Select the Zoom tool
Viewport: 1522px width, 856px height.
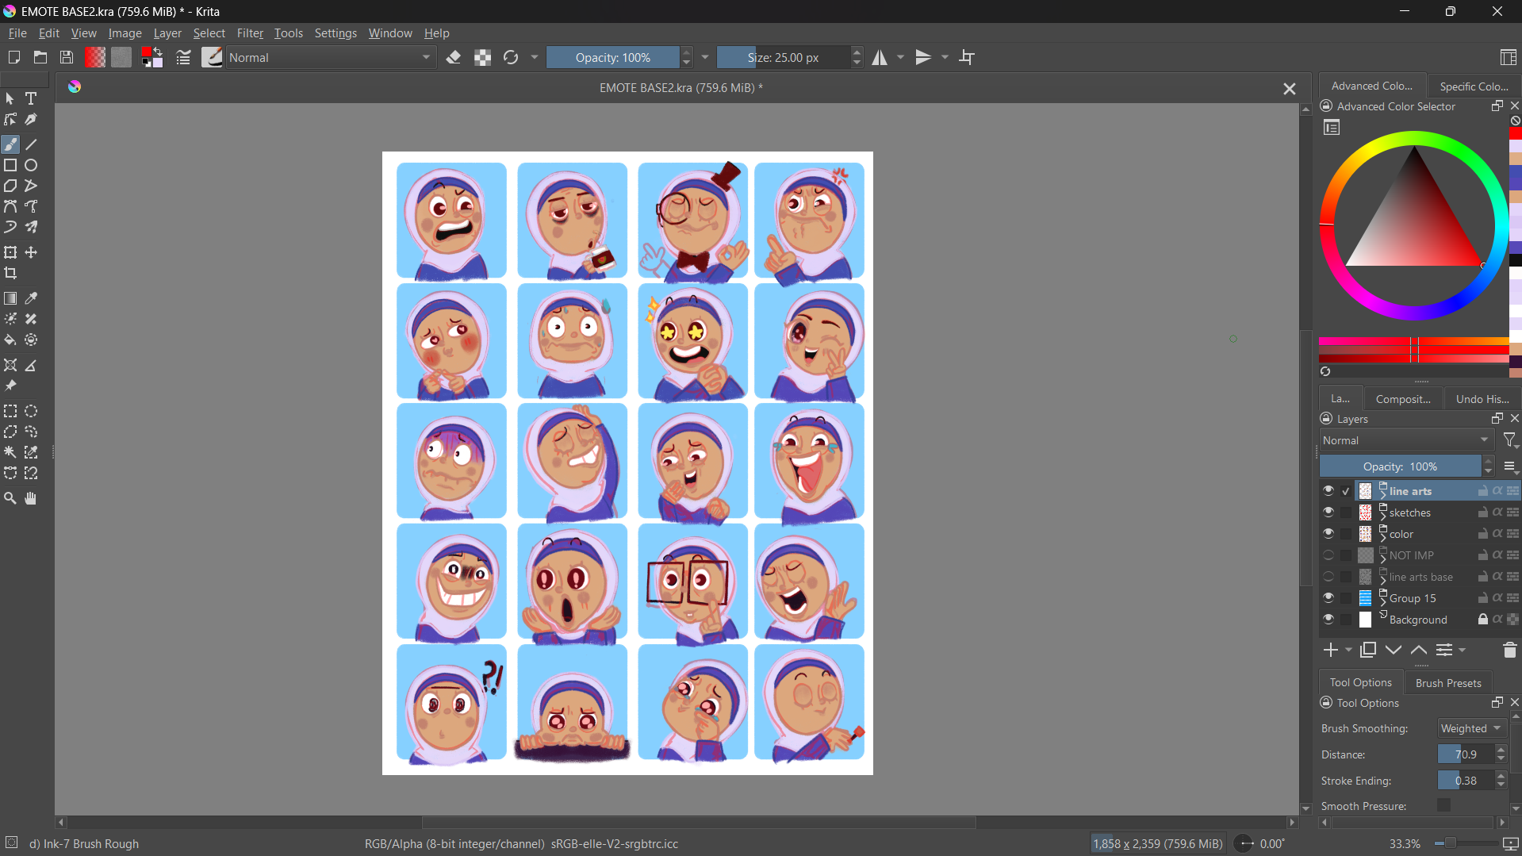tap(10, 499)
